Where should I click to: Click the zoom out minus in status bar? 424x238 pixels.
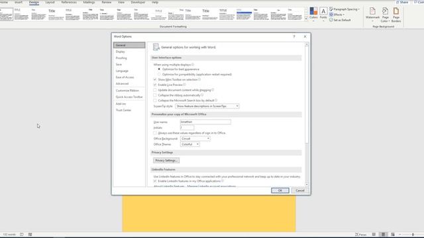coord(400,235)
